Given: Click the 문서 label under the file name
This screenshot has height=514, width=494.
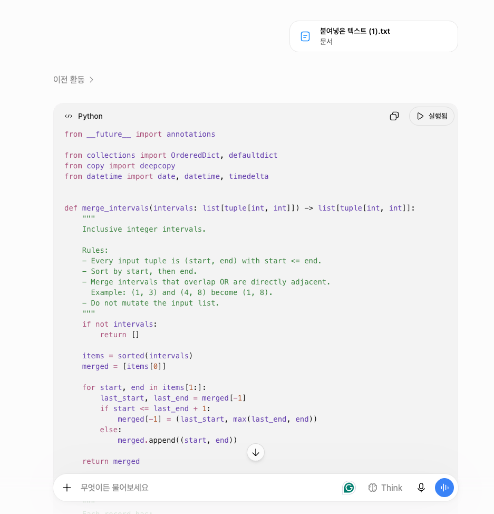Looking at the screenshot, I should coord(326,42).
